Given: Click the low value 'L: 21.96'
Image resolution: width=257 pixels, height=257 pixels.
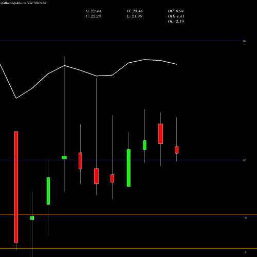Looking at the screenshot, I should pos(135,16).
